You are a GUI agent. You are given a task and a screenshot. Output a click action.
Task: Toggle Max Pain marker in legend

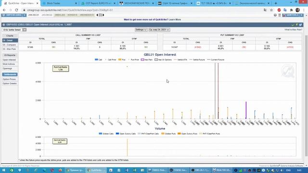[147, 60]
